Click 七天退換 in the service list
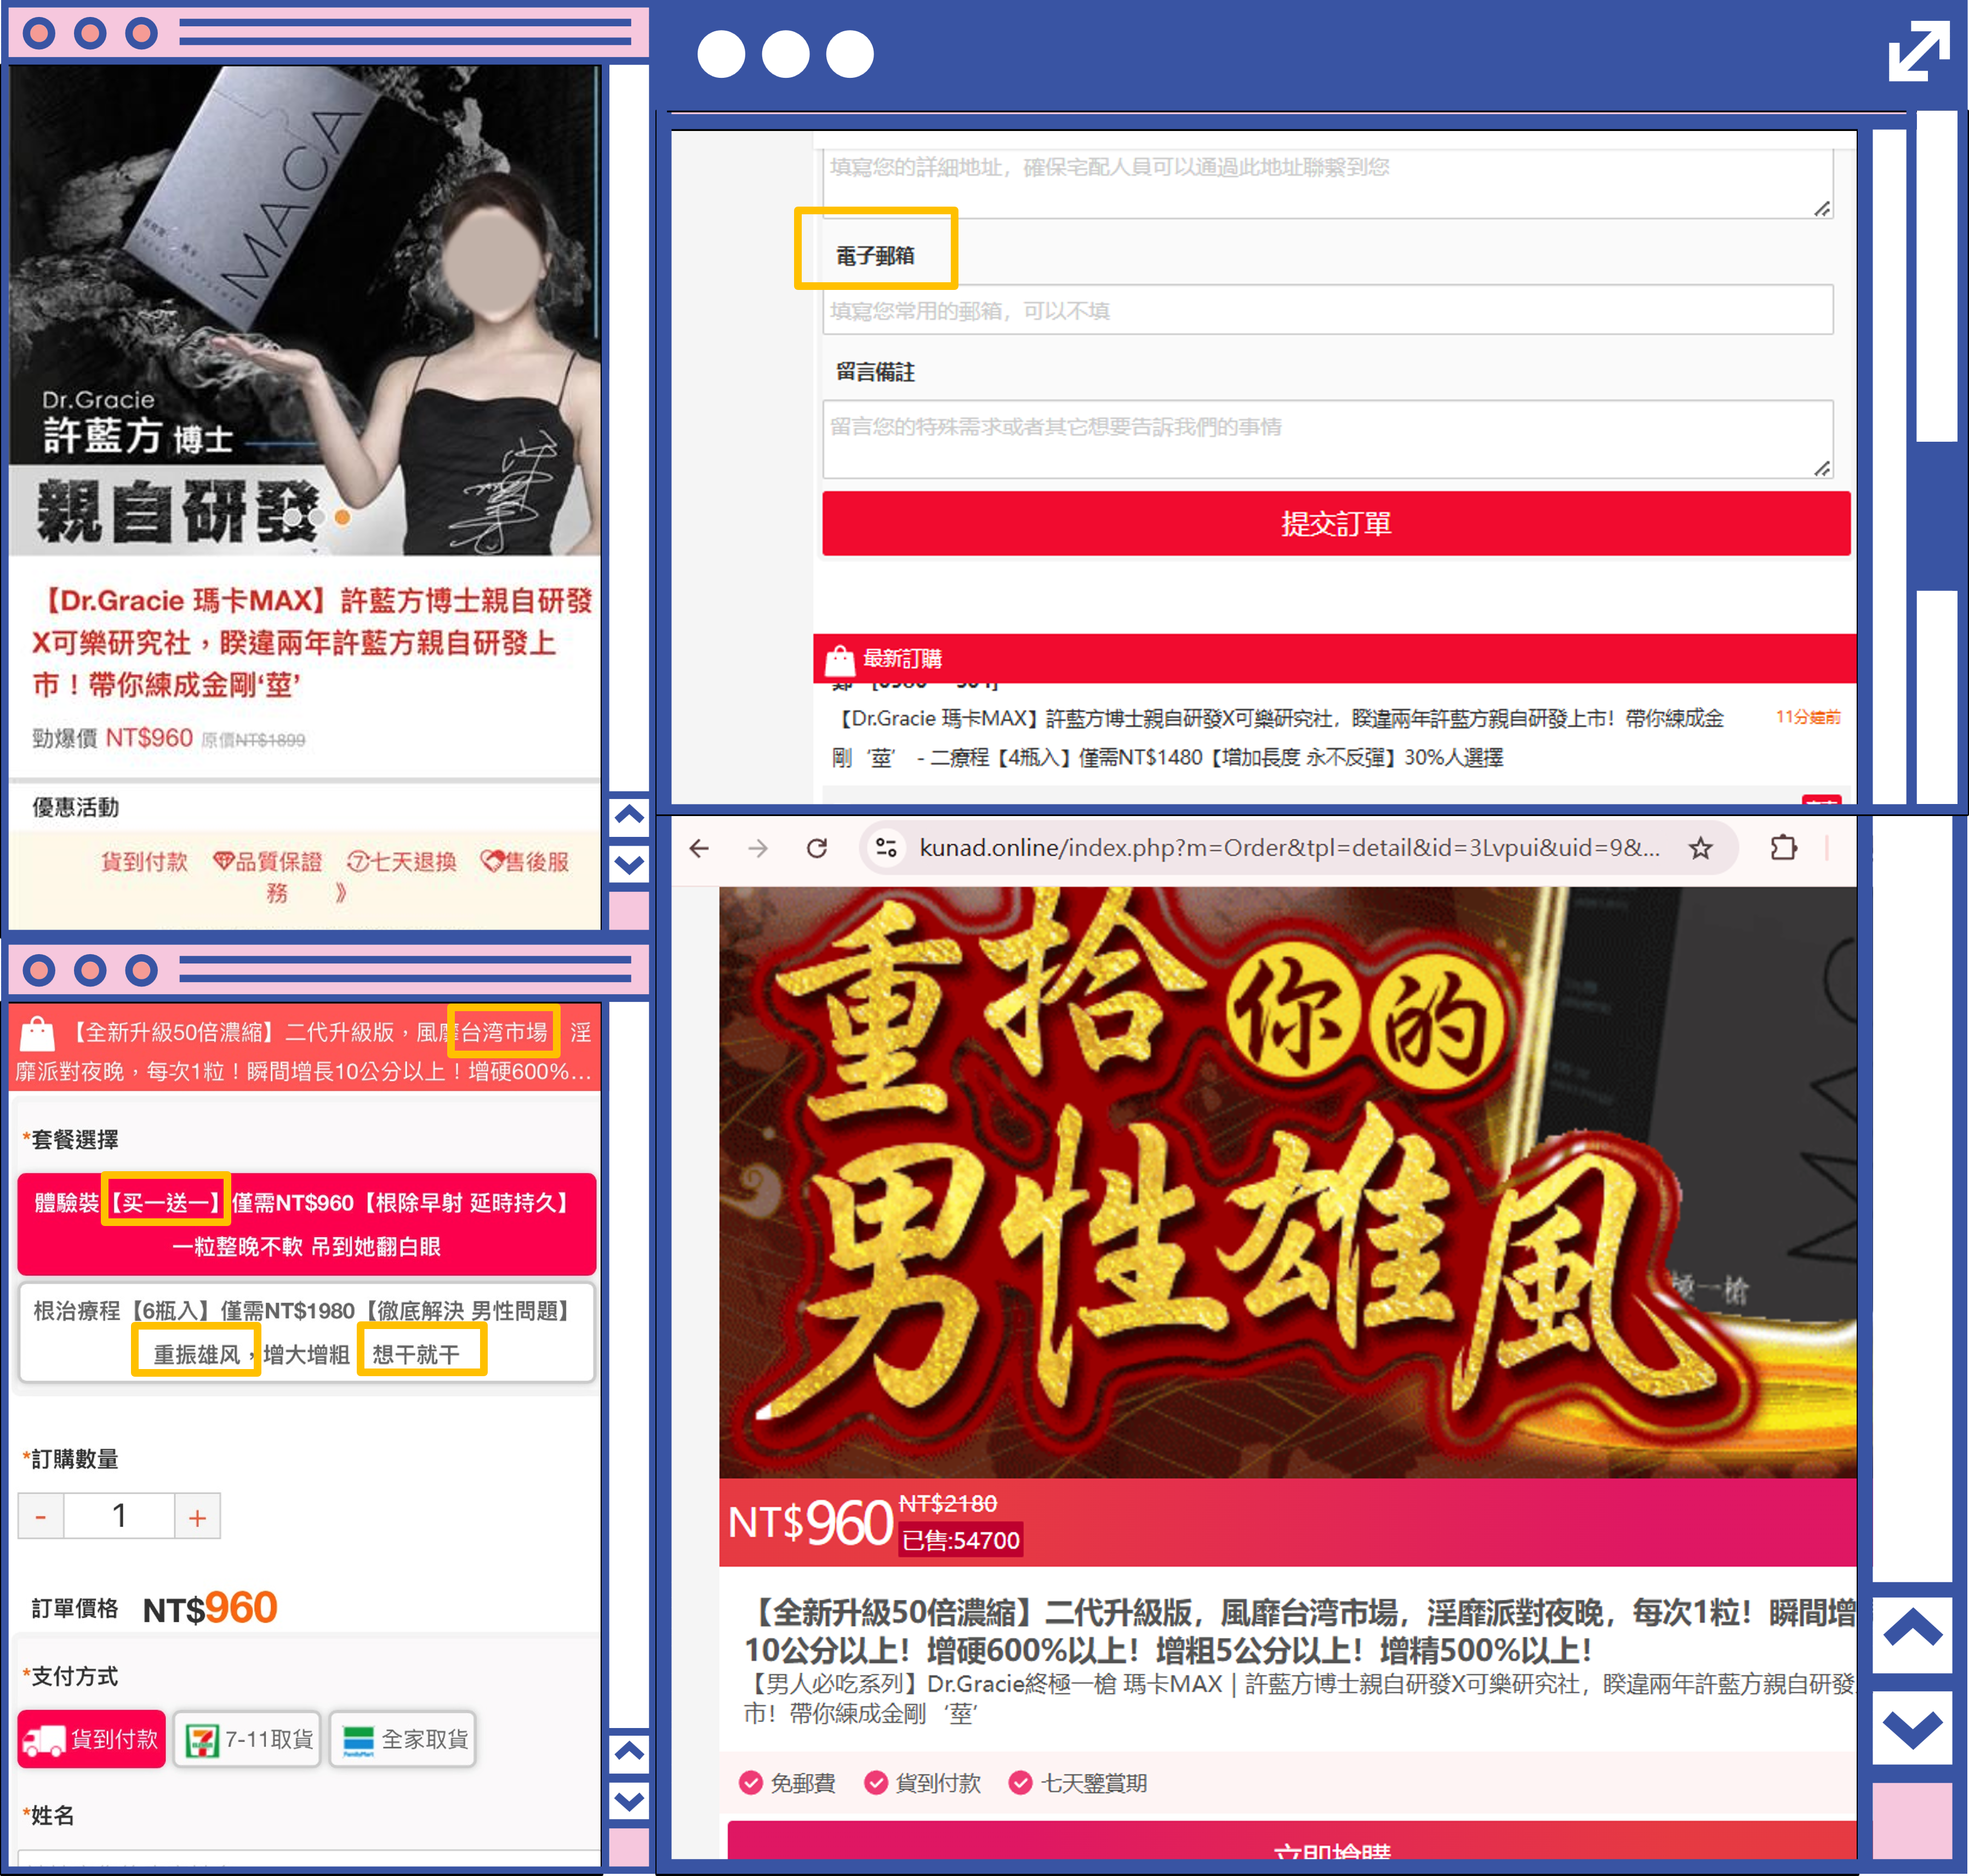 coord(401,862)
